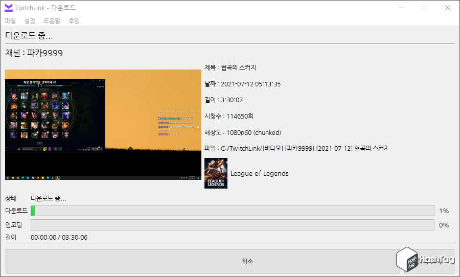
Task: Click the file path C:/TwitchLink/...
Action: (304, 149)
